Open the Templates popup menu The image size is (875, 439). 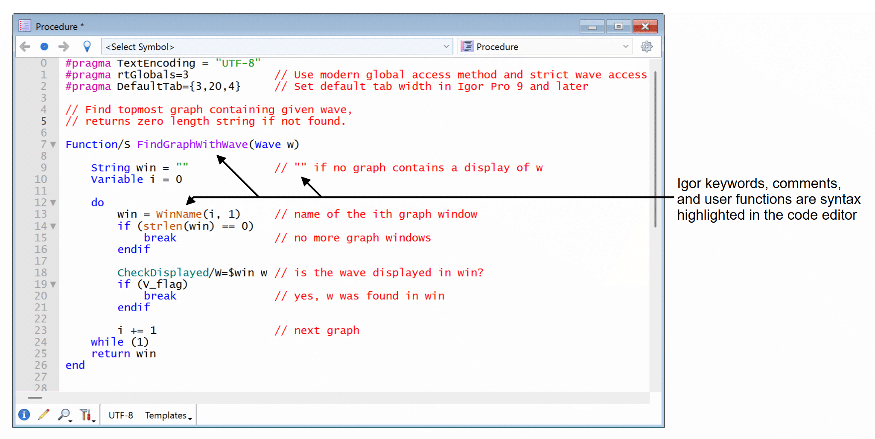[x=168, y=416]
